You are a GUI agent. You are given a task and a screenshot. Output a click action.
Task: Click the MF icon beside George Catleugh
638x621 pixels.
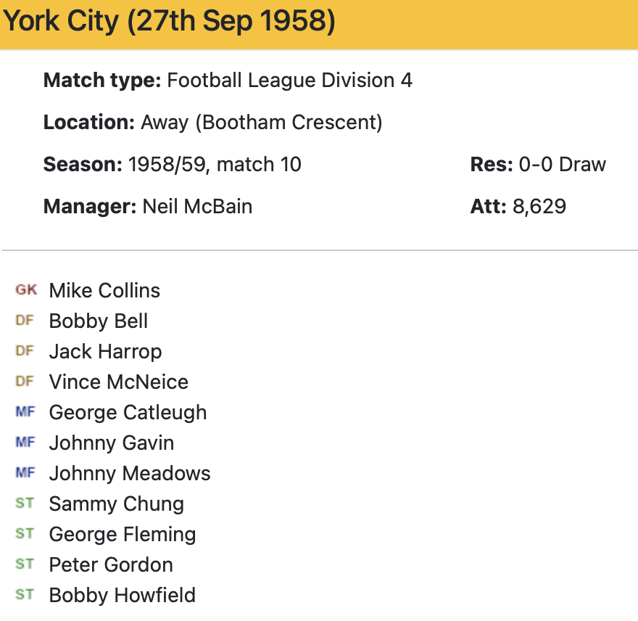(25, 412)
